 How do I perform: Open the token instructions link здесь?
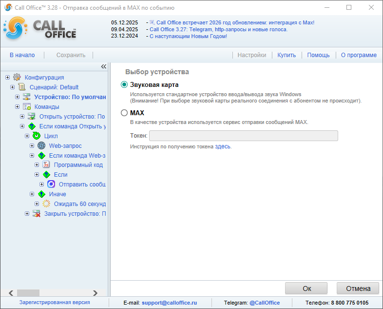click(x=223, y=146)
